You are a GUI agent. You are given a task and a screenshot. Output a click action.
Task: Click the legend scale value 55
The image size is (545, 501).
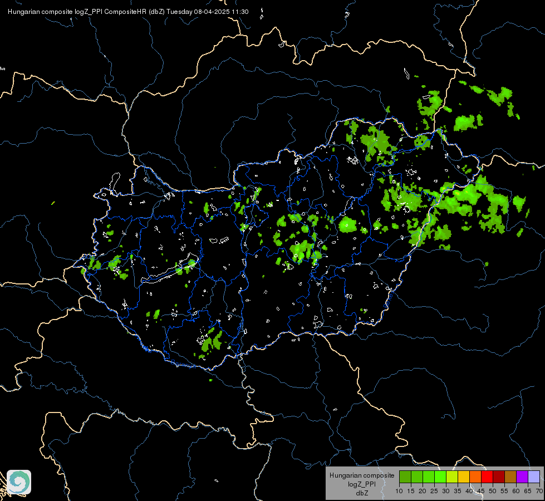pyautogui.click(x=504, y=492)
